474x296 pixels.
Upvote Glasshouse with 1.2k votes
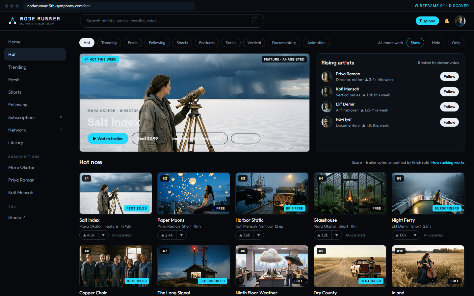tap(323, 235)
